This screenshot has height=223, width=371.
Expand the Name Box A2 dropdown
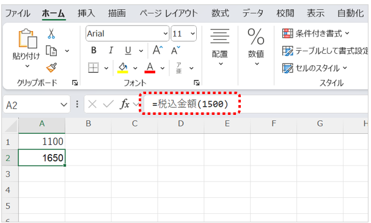tap(64, 104)
